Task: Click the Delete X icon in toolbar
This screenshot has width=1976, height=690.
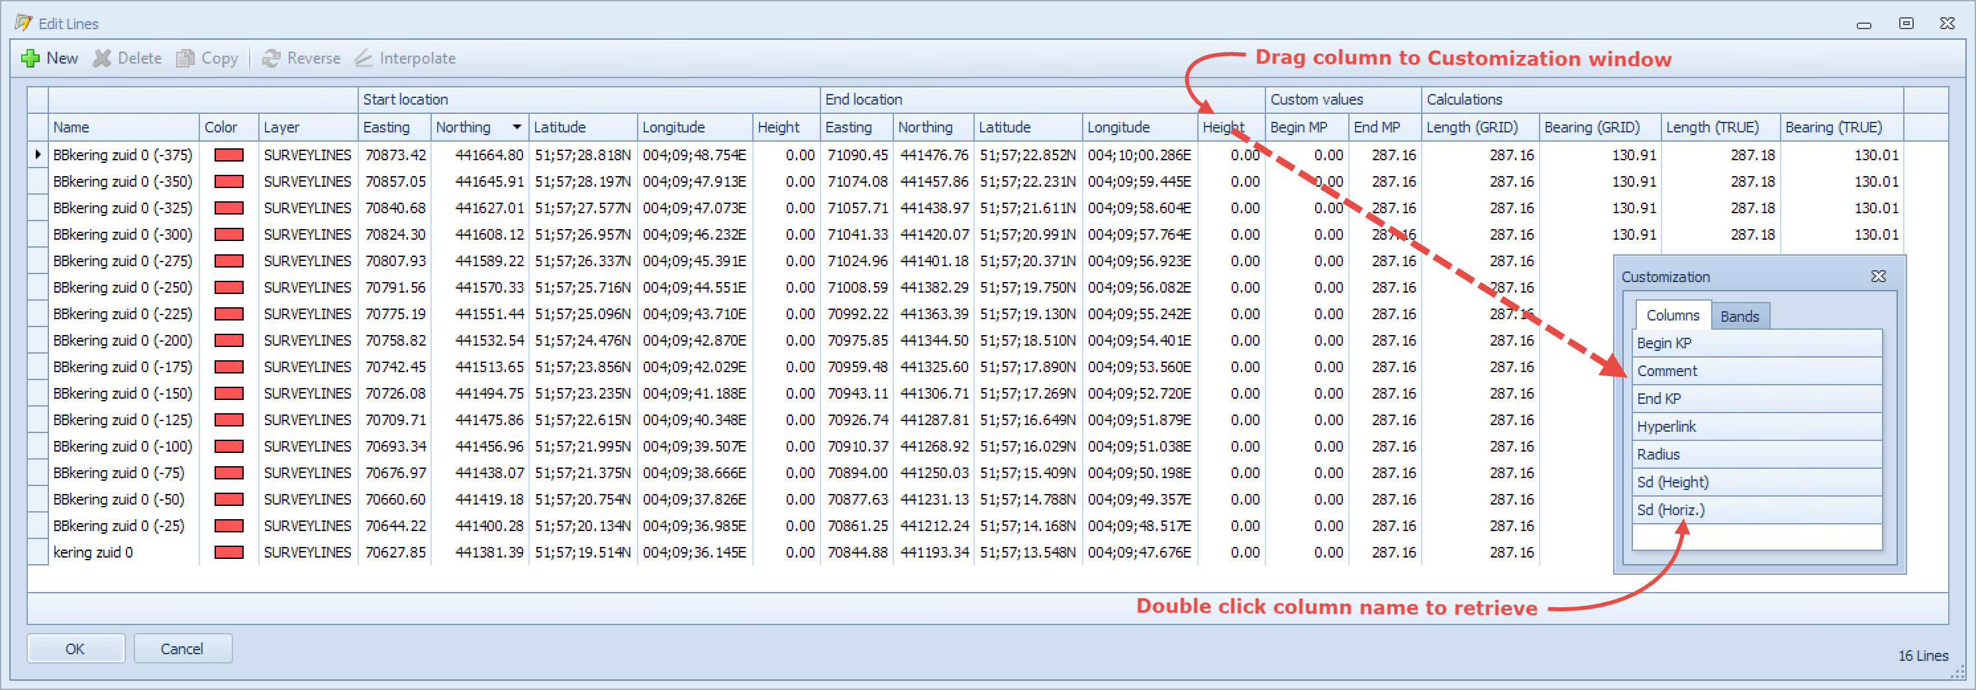Action: click(x=102, y=58)
